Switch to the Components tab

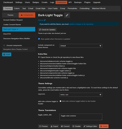click(27, 15)
